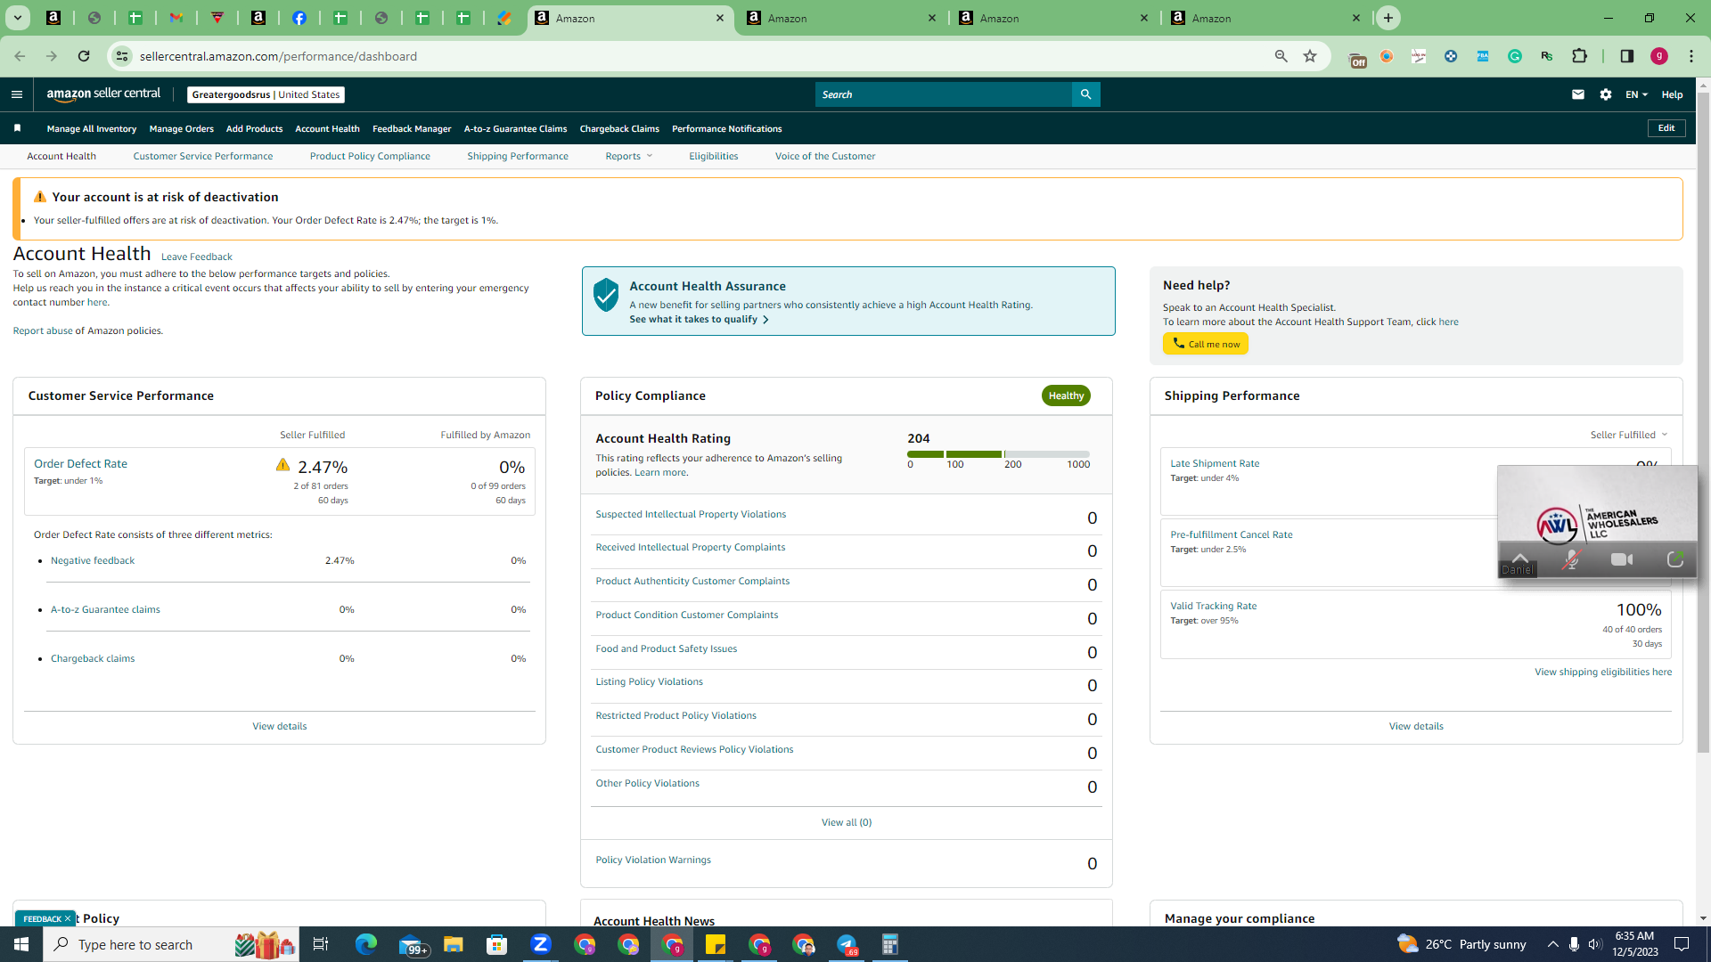Open the EN language dropdown
1711x962 pixels.
pos(1636,94)
